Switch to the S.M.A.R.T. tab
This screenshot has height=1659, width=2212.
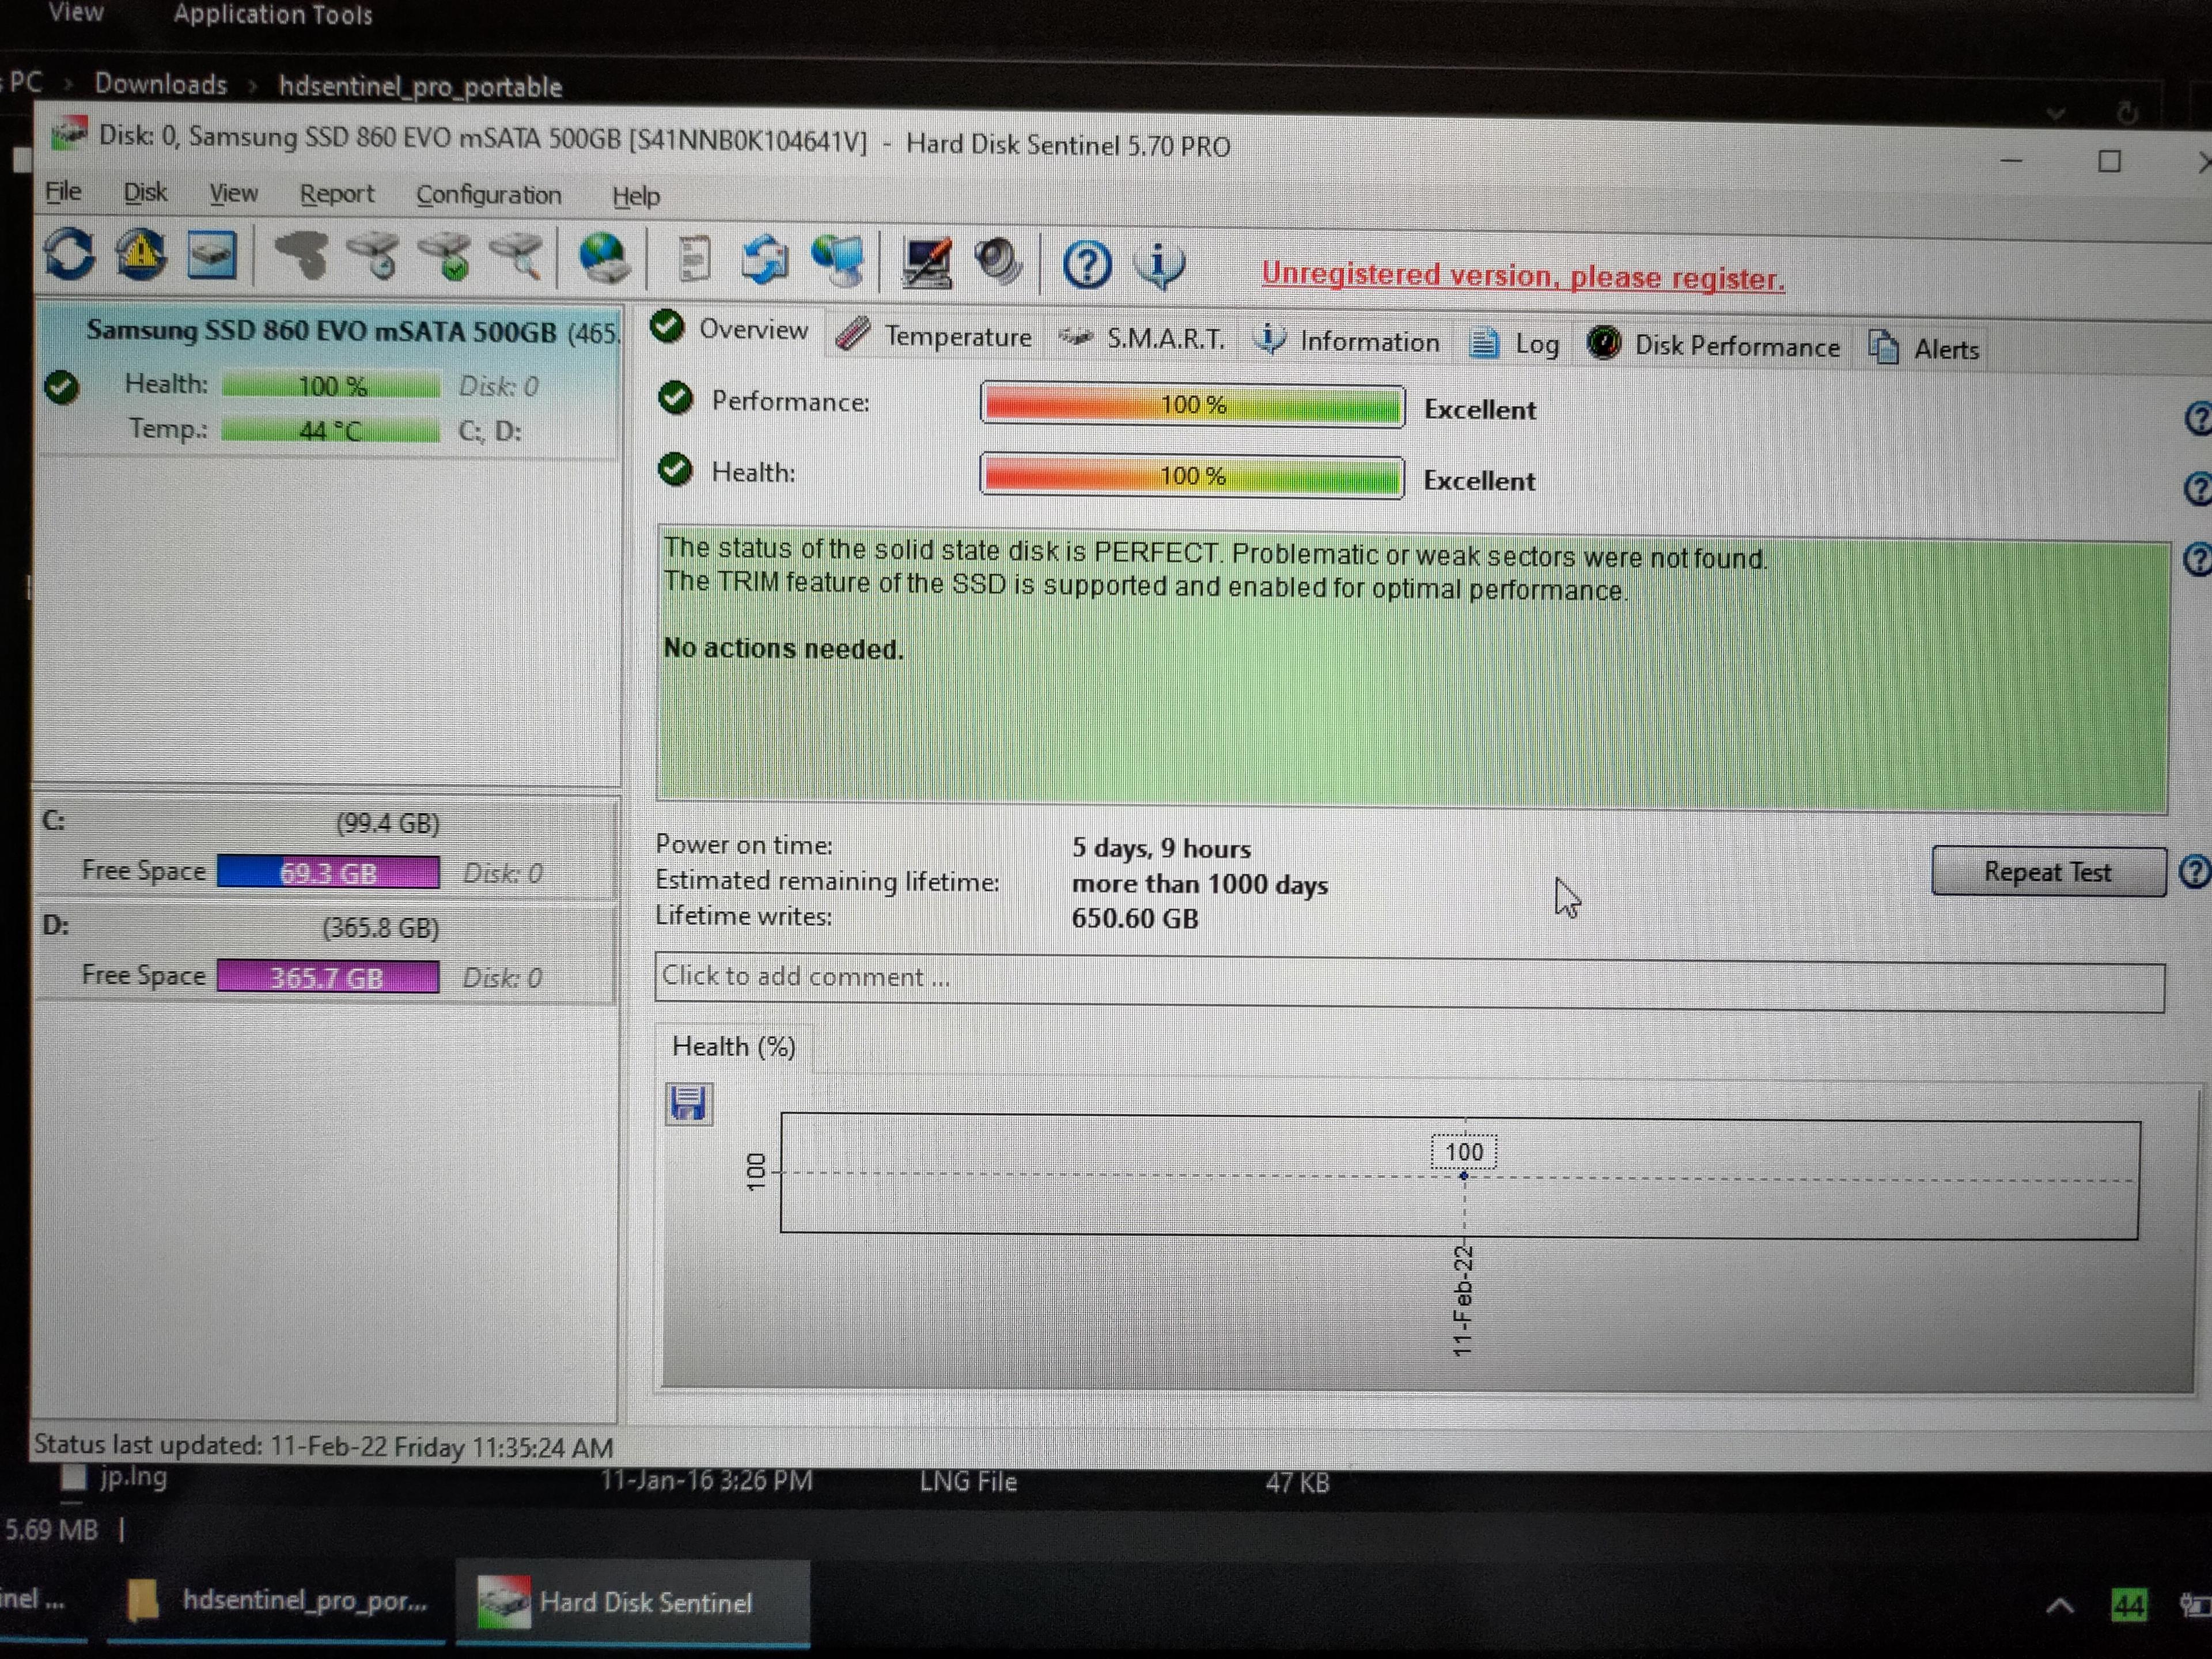(1142, 339)
